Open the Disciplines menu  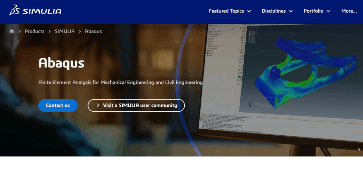click(274, 11)
